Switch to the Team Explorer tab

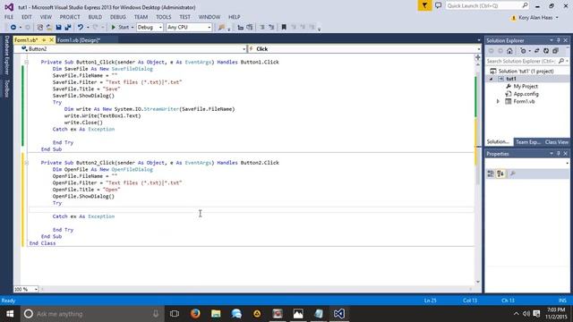(x=527, y=142)
